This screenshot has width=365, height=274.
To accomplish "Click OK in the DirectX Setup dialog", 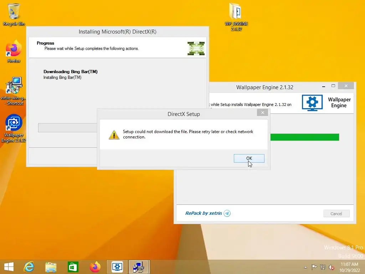I will coord(249,158).
